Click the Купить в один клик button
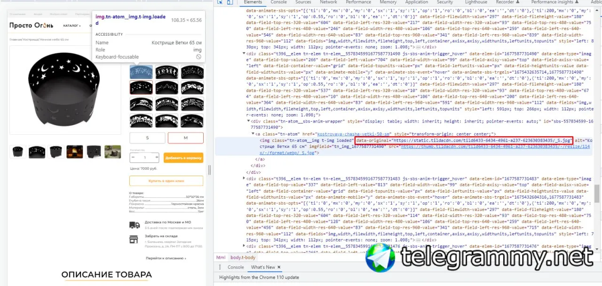The image size is (602, 286). 166,181
